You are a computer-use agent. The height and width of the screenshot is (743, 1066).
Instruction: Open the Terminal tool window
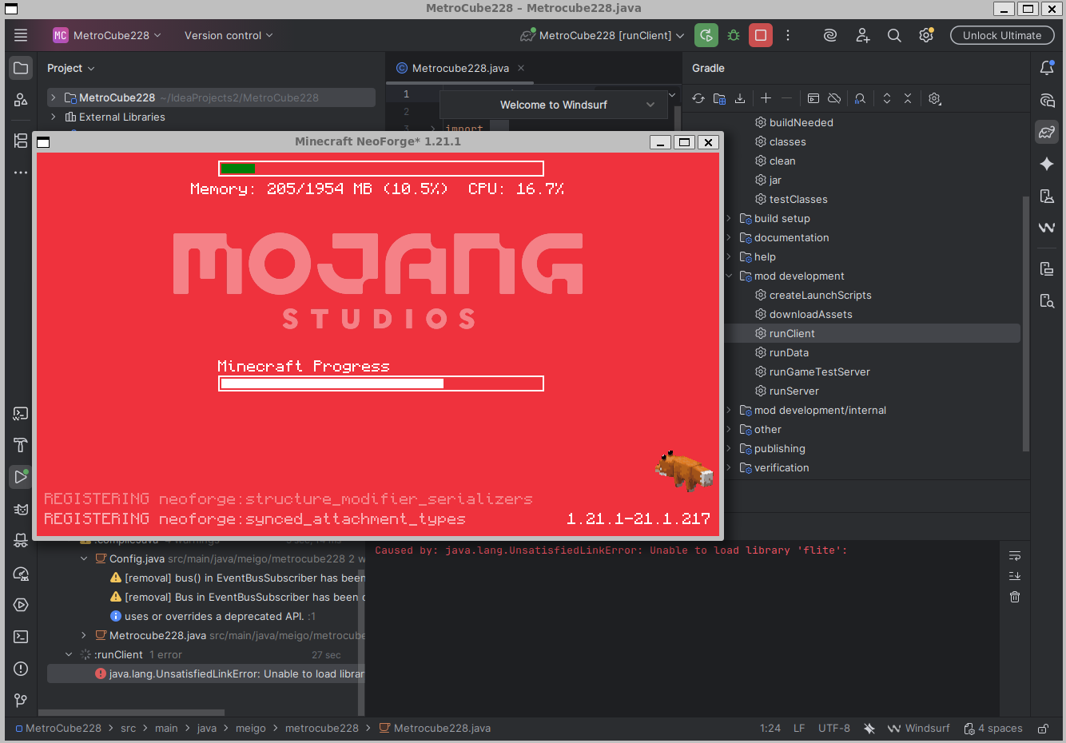20,636
